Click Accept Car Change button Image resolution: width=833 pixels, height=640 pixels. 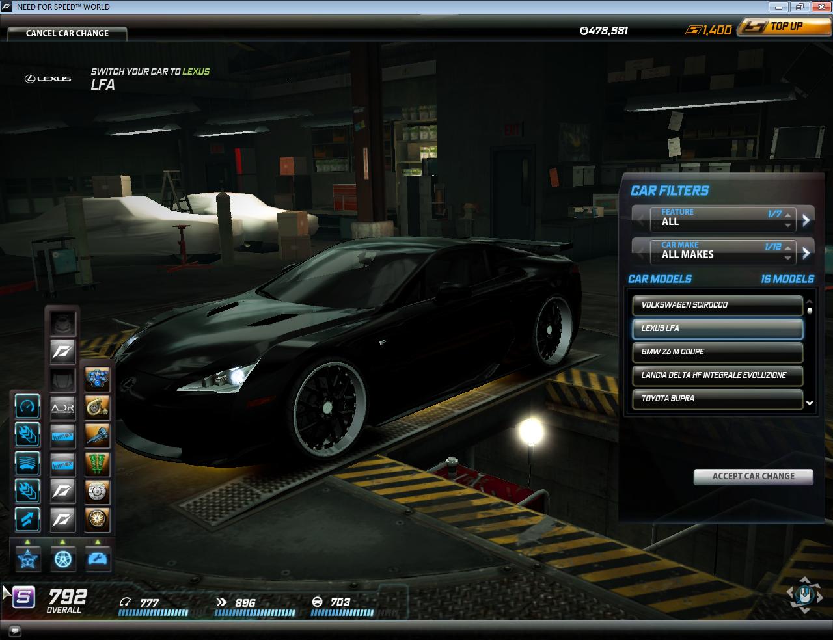[x=753, y=476]
